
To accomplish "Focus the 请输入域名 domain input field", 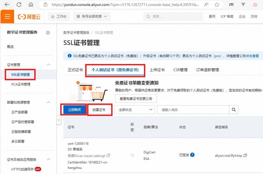I will tap(193, 110).
